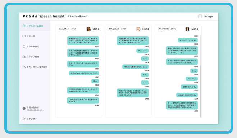Click the logout arrow icon
The height and width of the screenshot is (138, 237).
coord(24,119)
